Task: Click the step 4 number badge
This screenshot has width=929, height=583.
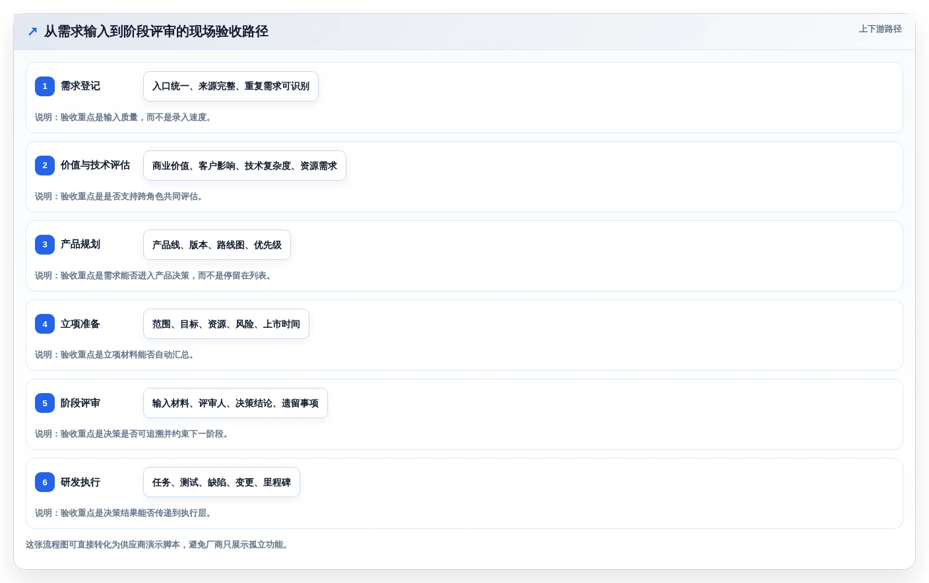Action: pyautogui.click(x=45, y=324)
